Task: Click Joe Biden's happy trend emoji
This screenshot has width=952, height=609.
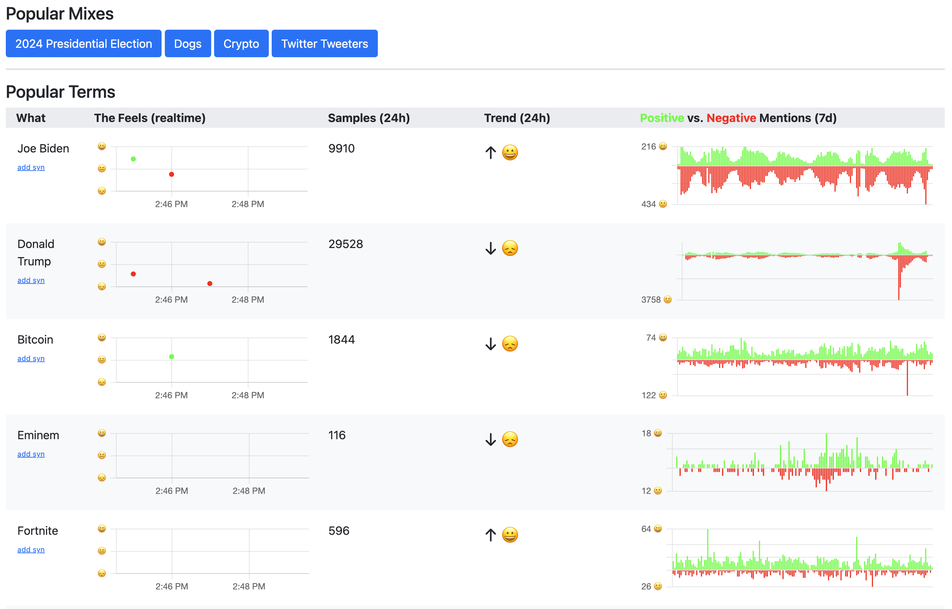Action: tap(510, 152)
